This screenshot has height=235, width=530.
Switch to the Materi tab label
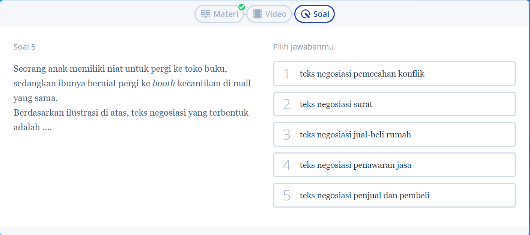coord(226,14)
